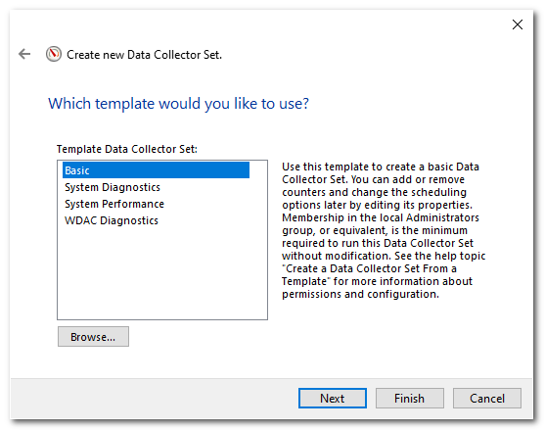Click the Create new Data Collector Set title
Viewport: 544px width, 430px height.
coord(144,55)
